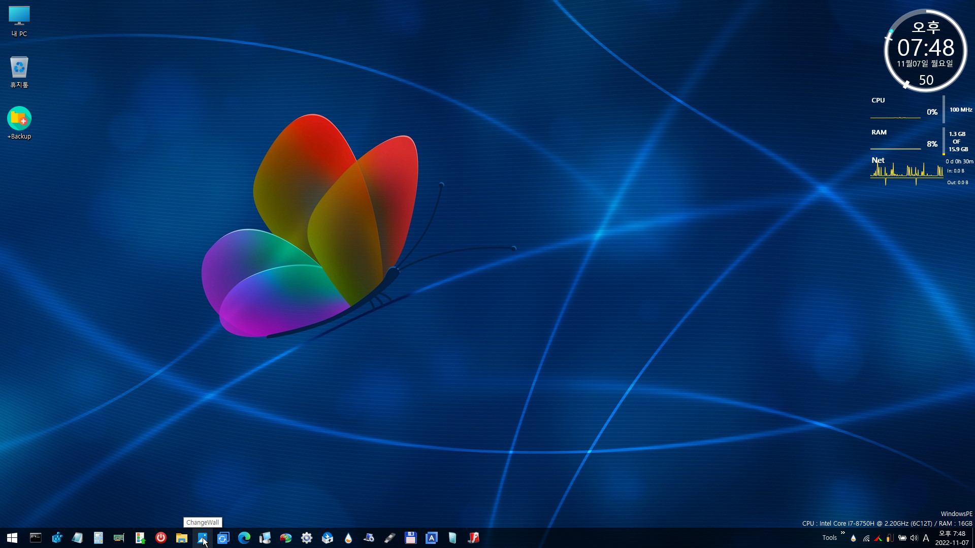Launch the red-green partition tool icon
Viewport: 975px width, 548px height.
286,538
